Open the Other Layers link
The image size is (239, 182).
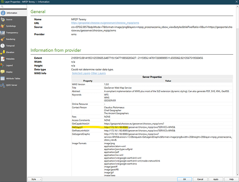point(99,74)
